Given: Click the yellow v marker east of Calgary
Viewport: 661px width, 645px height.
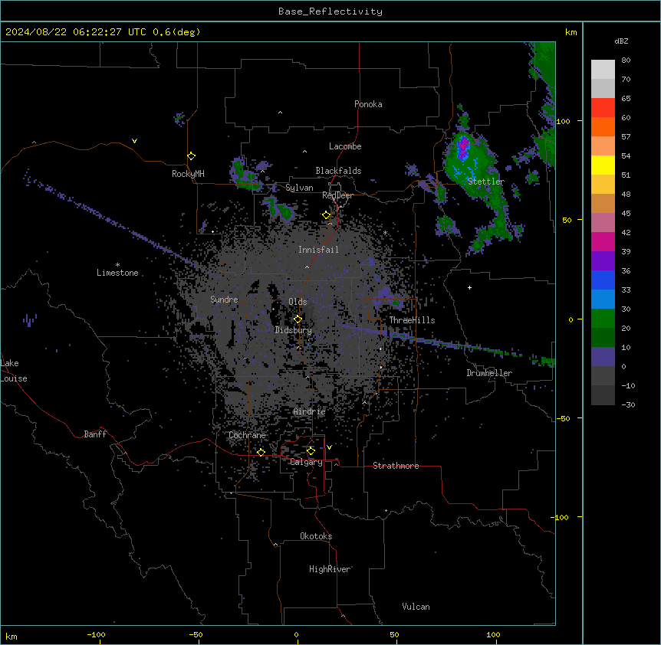Looking at the screenshot, I should 329,447.
